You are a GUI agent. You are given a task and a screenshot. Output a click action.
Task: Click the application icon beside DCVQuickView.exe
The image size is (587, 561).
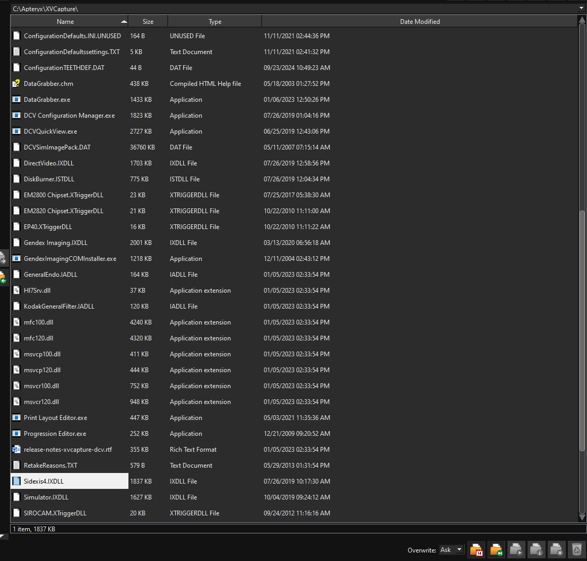coord(16,132)
